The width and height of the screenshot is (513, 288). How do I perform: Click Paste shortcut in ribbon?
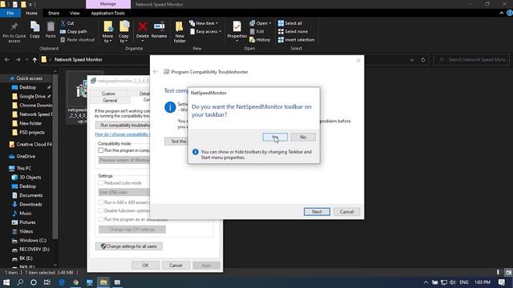[x=78, y=39]
